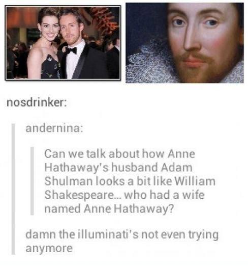This screenshot has height=266, width=248.
Task: Select the word "Shakespeare..." in the quote
Action: pos(83,195)
